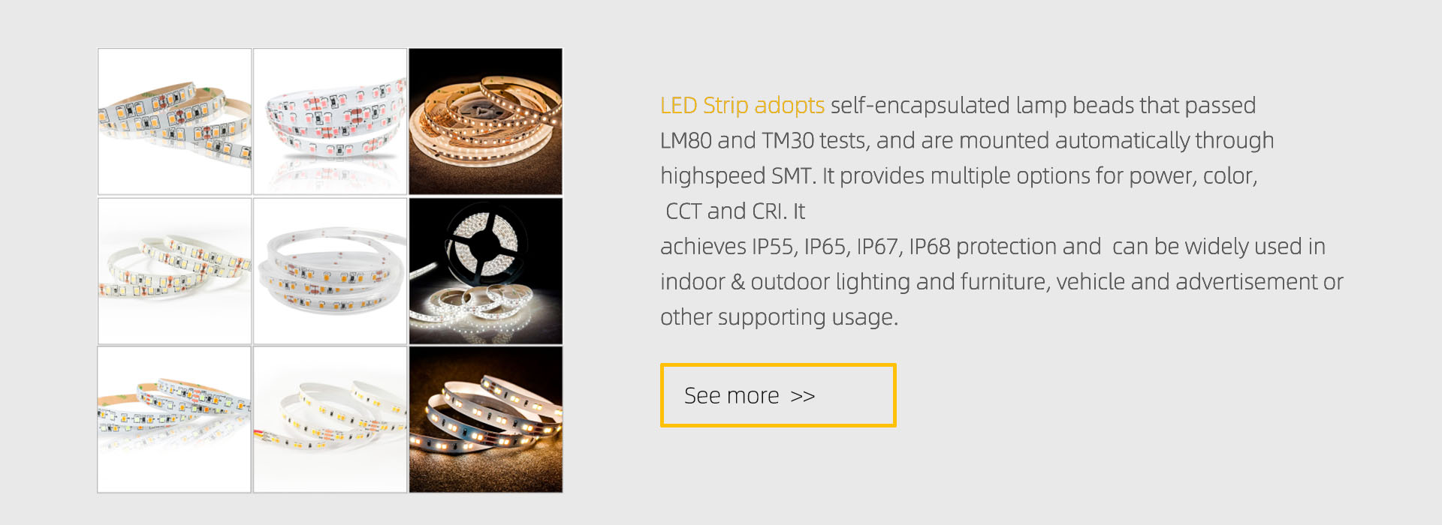Click the middle-left loosely curled strip thumbnail
This screenshot has height=525, width=1442.
point(174,271)
